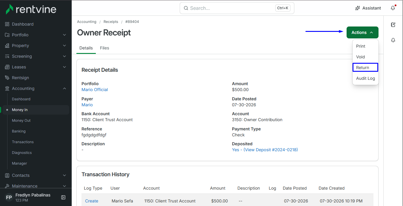
Task: Click the #89404 breadcrumb text
Action: 132,22
